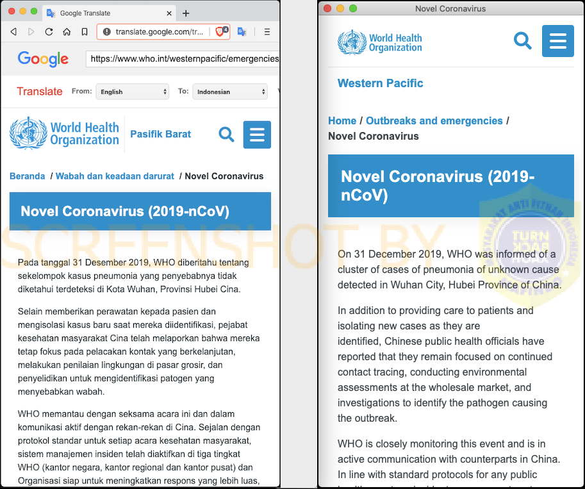Click the who.int URL input field
This screenshot has height=489, width=585.
[183, 59]
